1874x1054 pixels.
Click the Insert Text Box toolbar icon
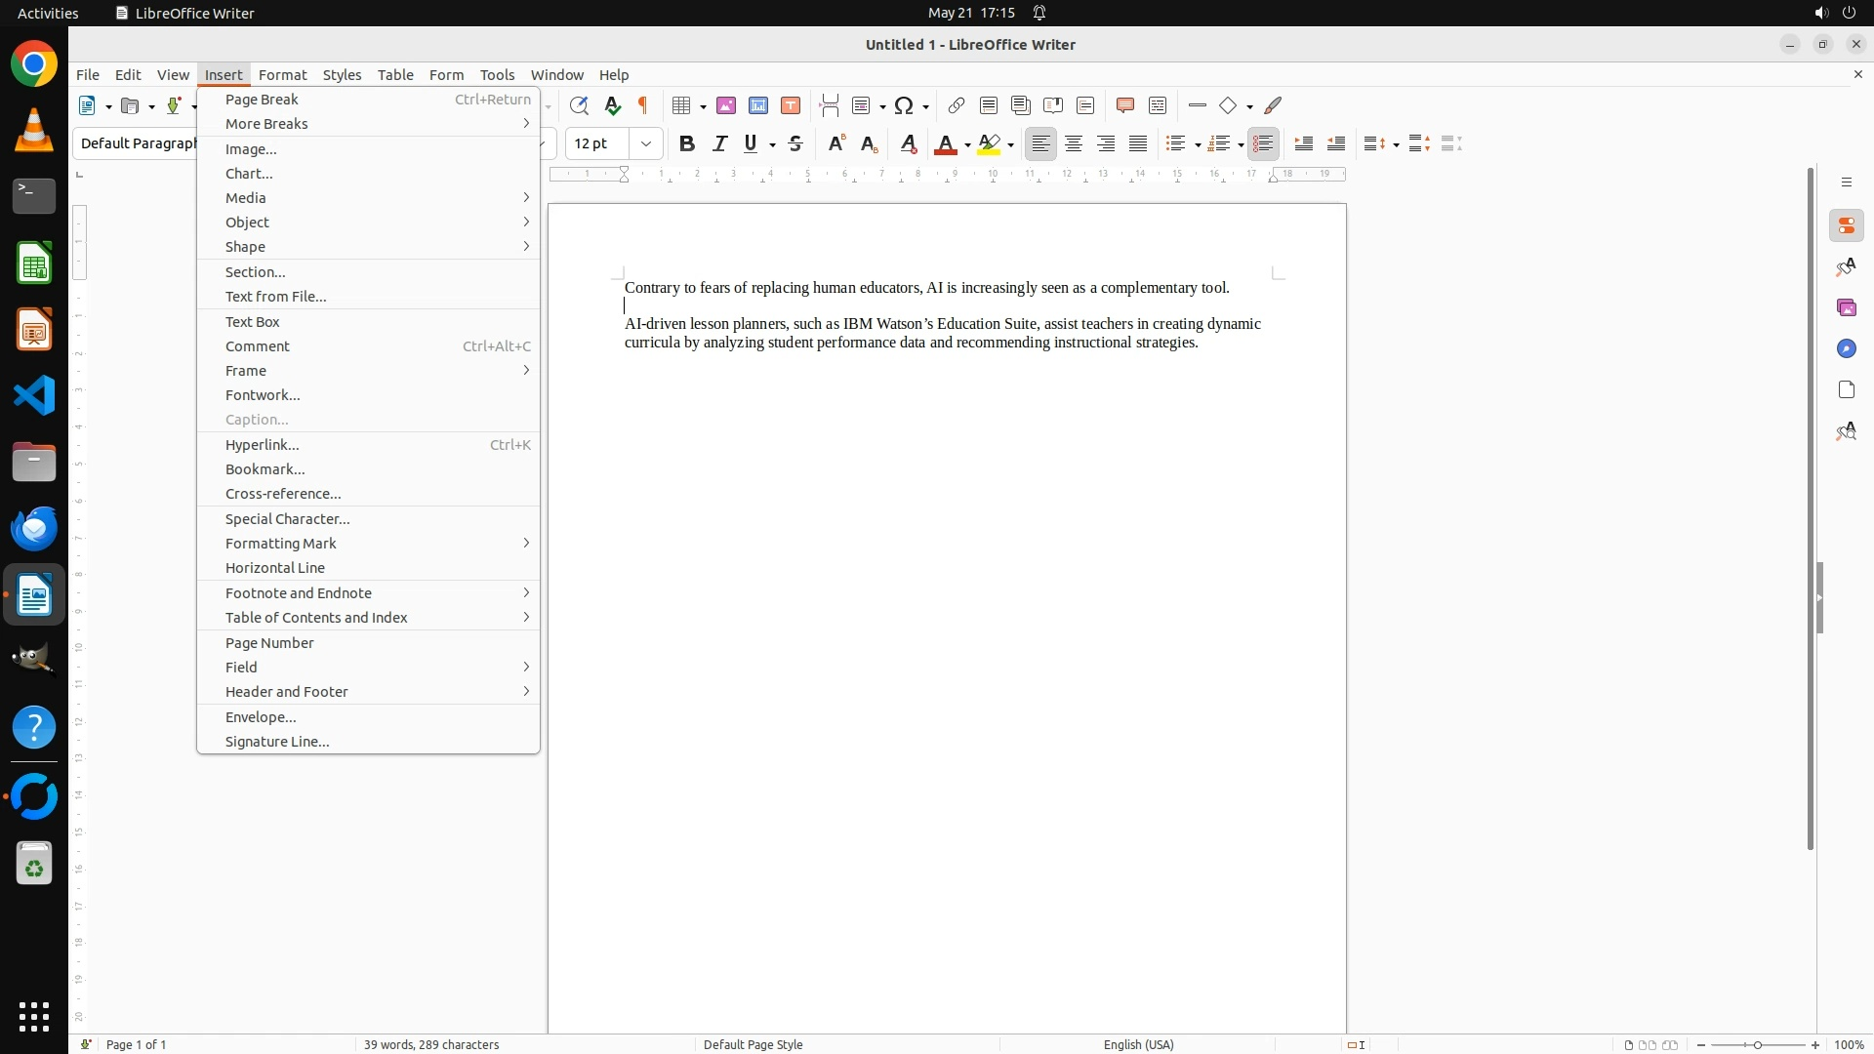791,105
